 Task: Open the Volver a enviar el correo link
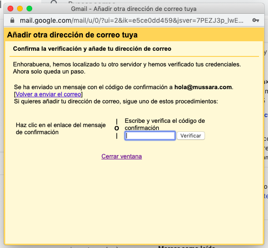point(48,94)
